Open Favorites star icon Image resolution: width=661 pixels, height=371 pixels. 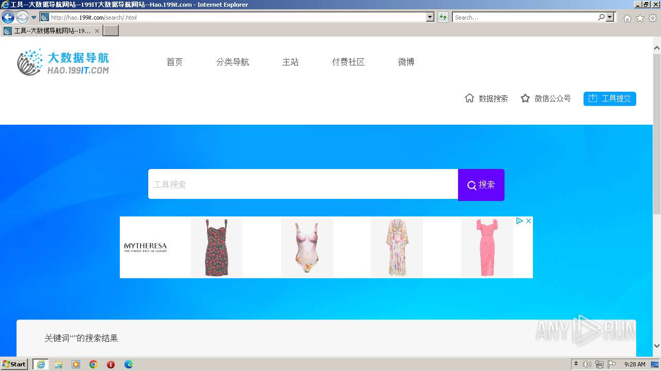pos(640,18)
